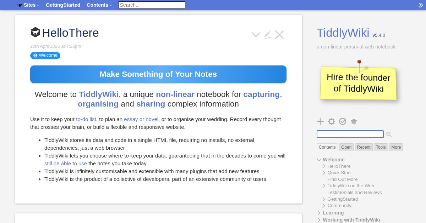The width and height of the screenshot is (426, 223).
Task: Save the wiki using the checkmark circle icon
Action: pyautogui.click(x=343, y=121)
